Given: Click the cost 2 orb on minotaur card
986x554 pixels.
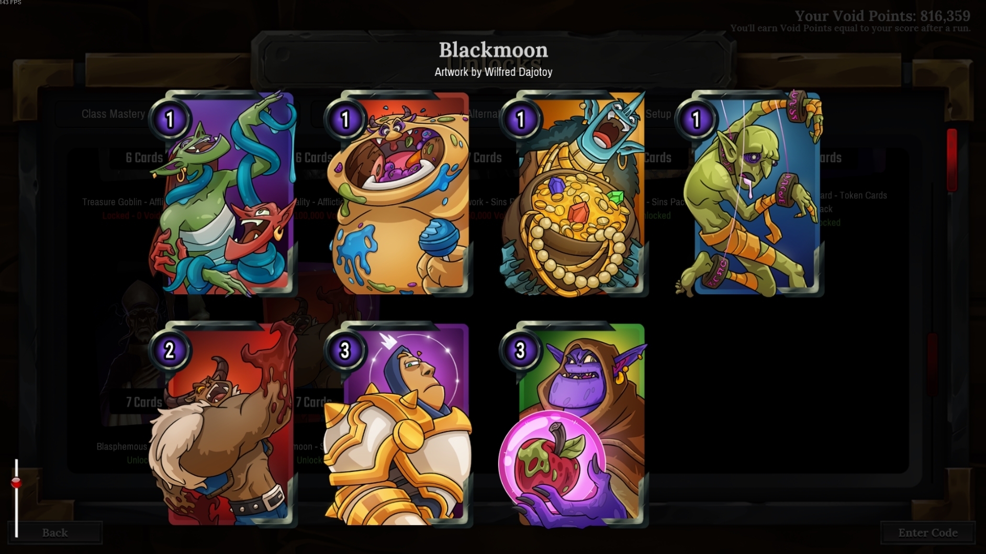Looking at the screenshot, I should click(170, 350).
